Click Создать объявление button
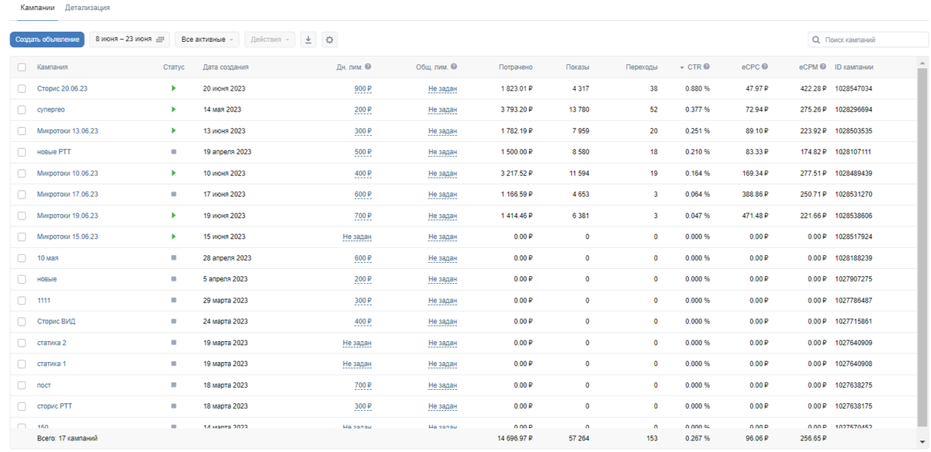This screenshot has height=452, width=931. coord(47,40)
